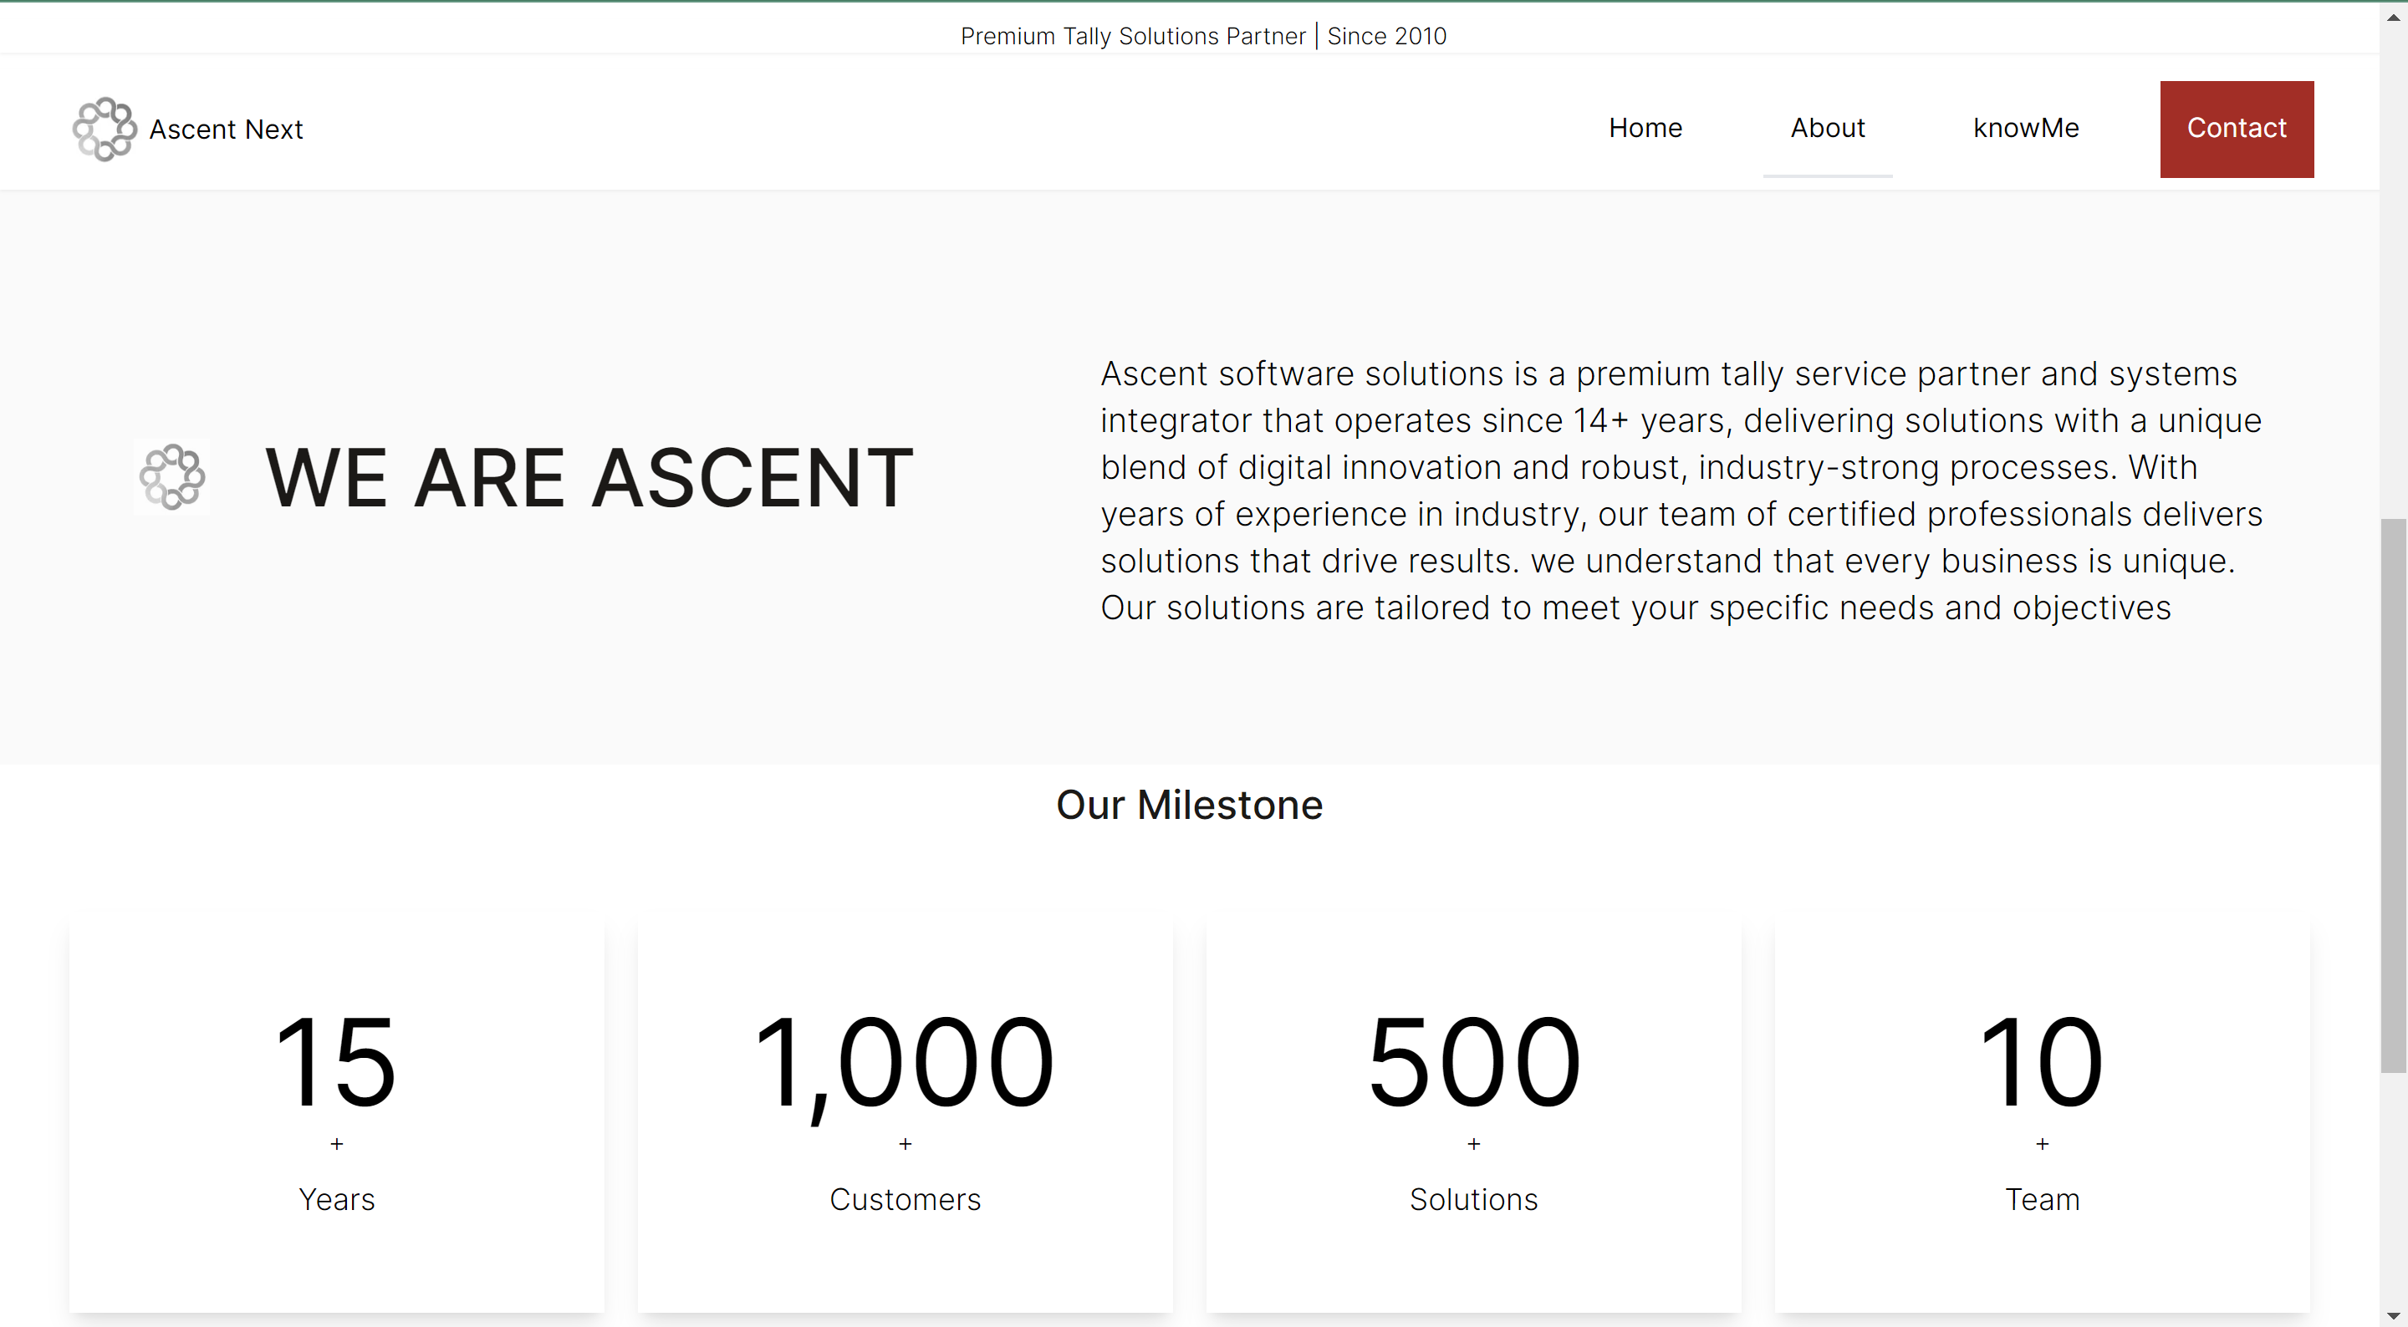
Task: Click the 'Customers' label
Action: (x=905, y=1199)
